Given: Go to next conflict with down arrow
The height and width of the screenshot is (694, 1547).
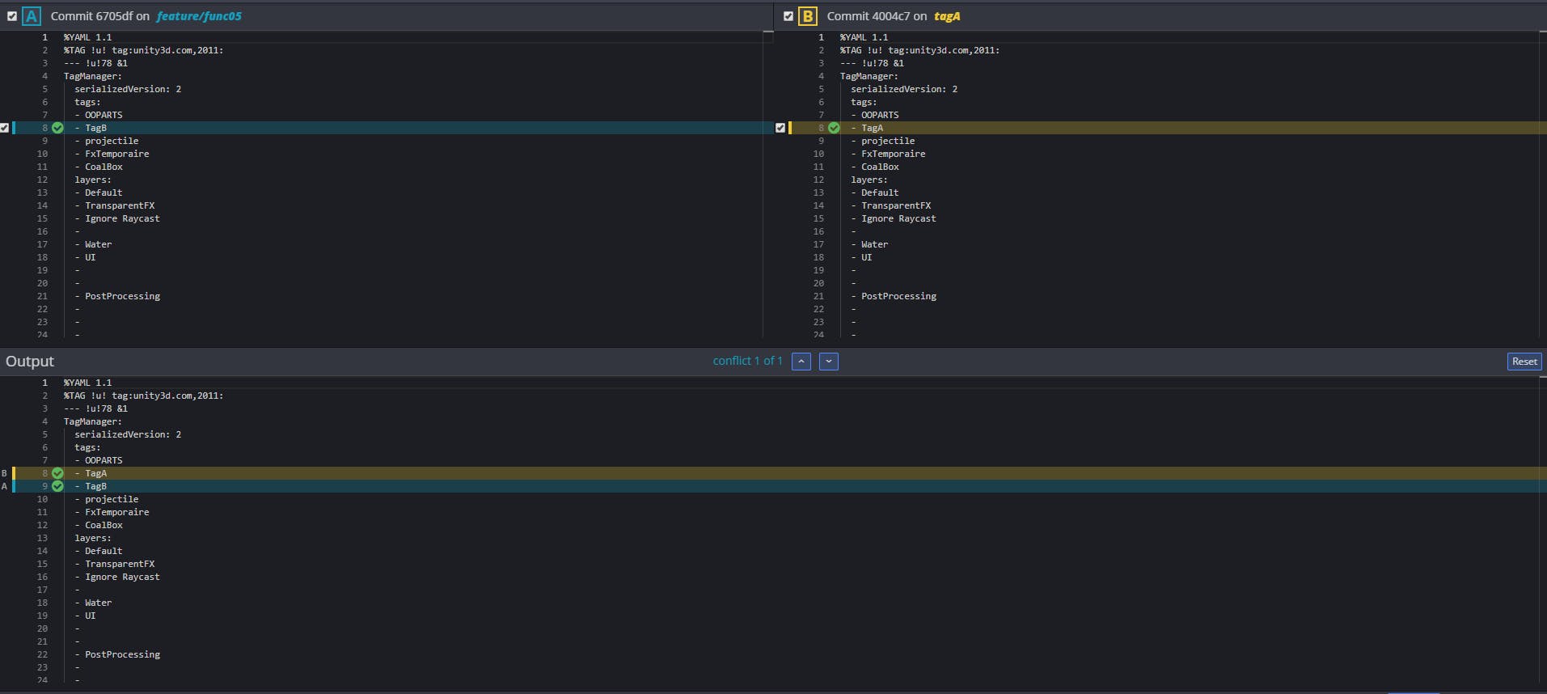Looking at the screenshot, I should point(829,362).
